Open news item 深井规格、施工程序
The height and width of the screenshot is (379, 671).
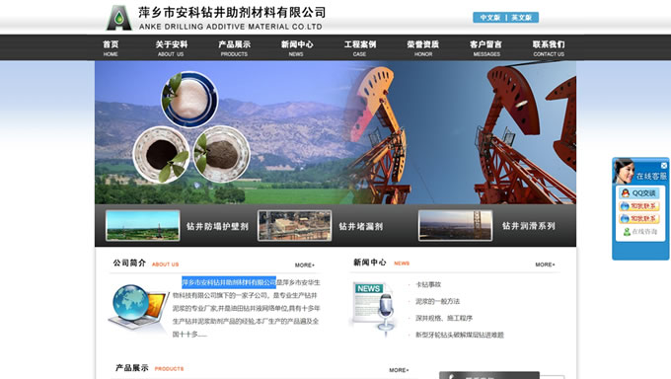[444, 318]
